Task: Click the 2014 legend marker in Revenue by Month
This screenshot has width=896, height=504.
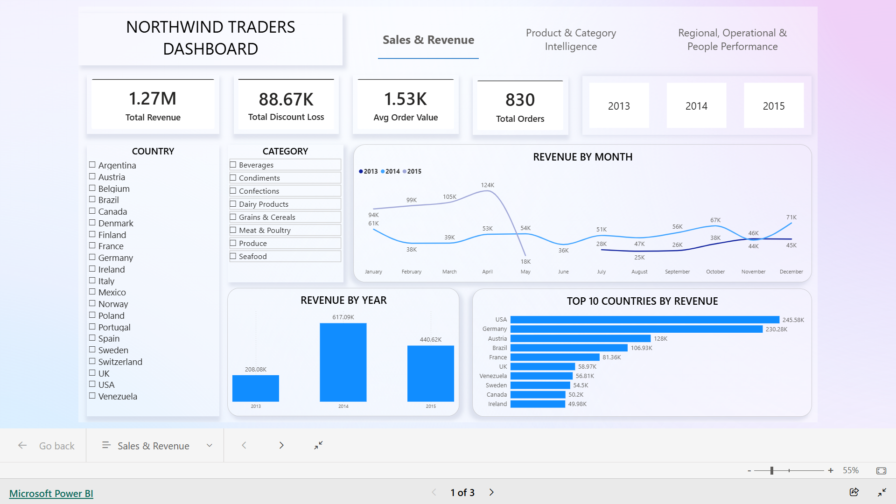Action: click(x=383, y=171)
